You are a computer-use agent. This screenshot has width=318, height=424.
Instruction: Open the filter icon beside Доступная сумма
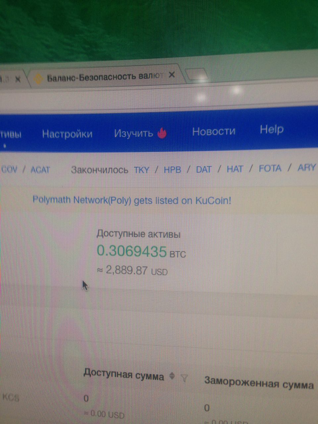(x=184, y=377)
